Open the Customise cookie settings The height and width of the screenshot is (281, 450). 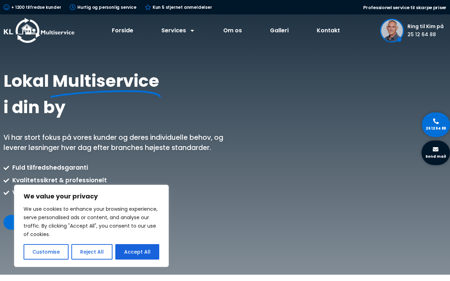46,252
